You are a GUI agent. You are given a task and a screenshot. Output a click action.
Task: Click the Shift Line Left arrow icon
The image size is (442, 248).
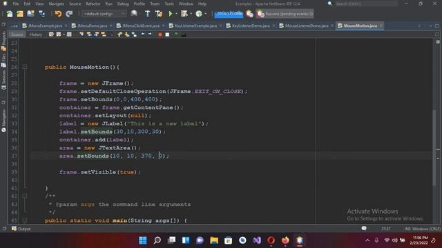[143, 34]
